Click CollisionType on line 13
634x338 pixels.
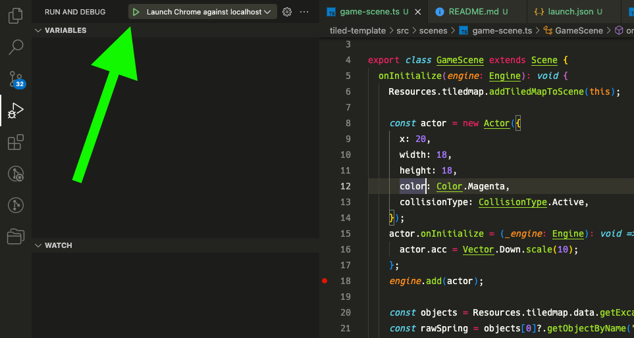pyautogui.click(x=513, y=202)
